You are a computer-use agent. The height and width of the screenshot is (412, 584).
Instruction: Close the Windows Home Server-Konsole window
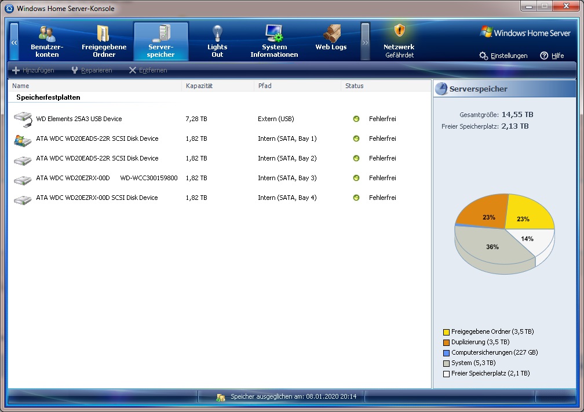coord(566,6)
